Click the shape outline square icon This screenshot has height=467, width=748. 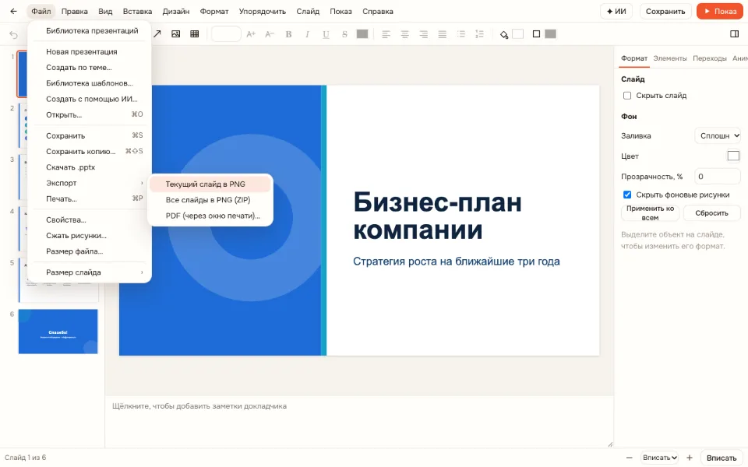pyautogui.click(x=536, y=33)
